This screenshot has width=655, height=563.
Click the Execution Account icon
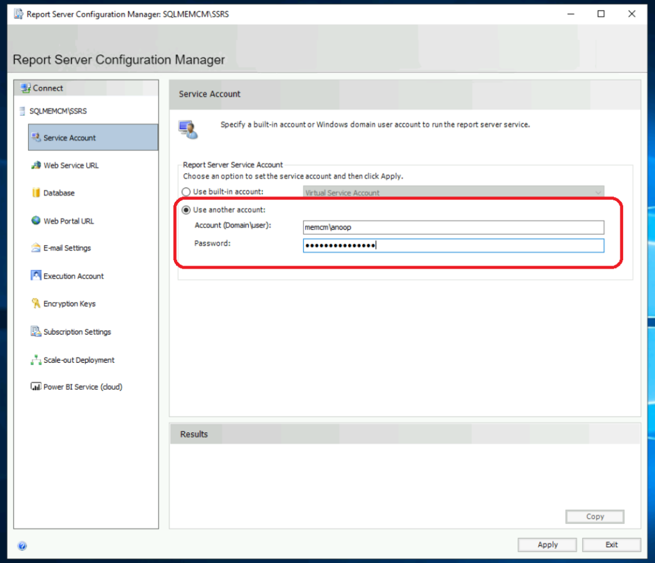36,276
